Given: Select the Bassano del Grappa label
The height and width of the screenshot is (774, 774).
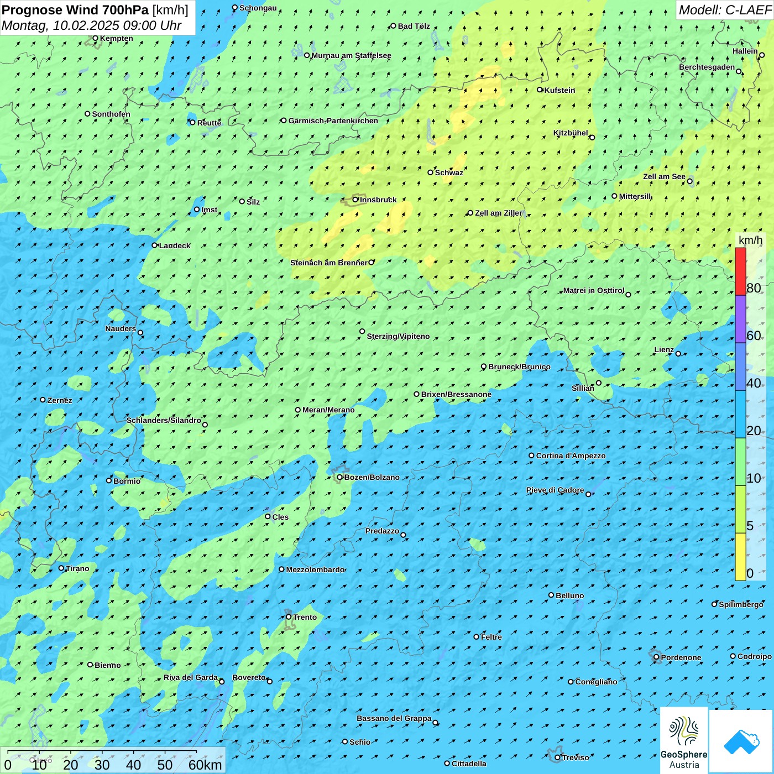Looking at the screenshot, I should point(394,718).
